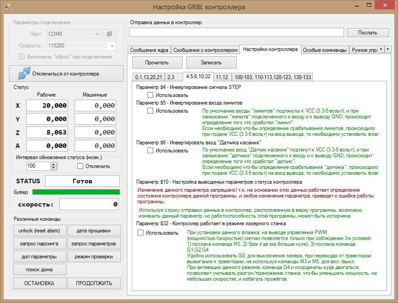
Task: Click дата прошивки button
Action: click(x=94, y=231)
